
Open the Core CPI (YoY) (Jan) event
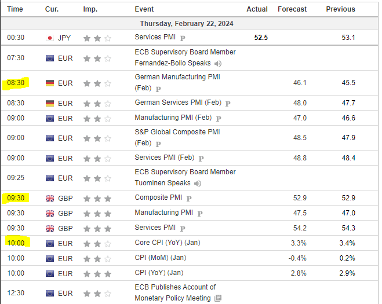tap(166, 243)
